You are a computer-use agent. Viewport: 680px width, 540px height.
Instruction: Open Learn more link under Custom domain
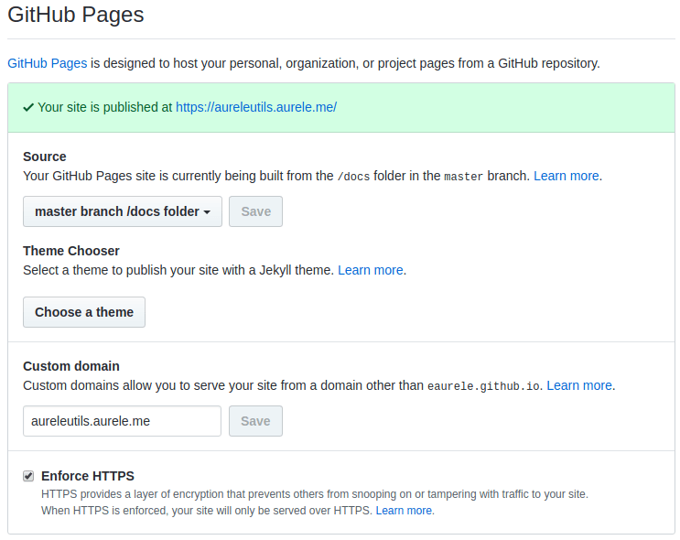[x=579, y=385]
